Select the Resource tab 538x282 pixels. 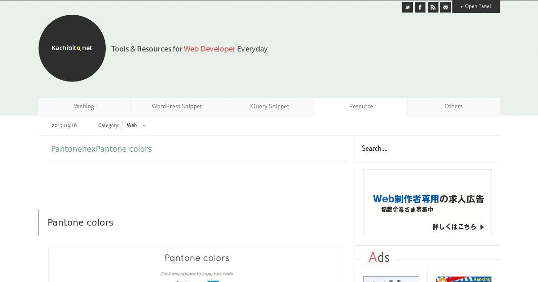tap(361, 107)
